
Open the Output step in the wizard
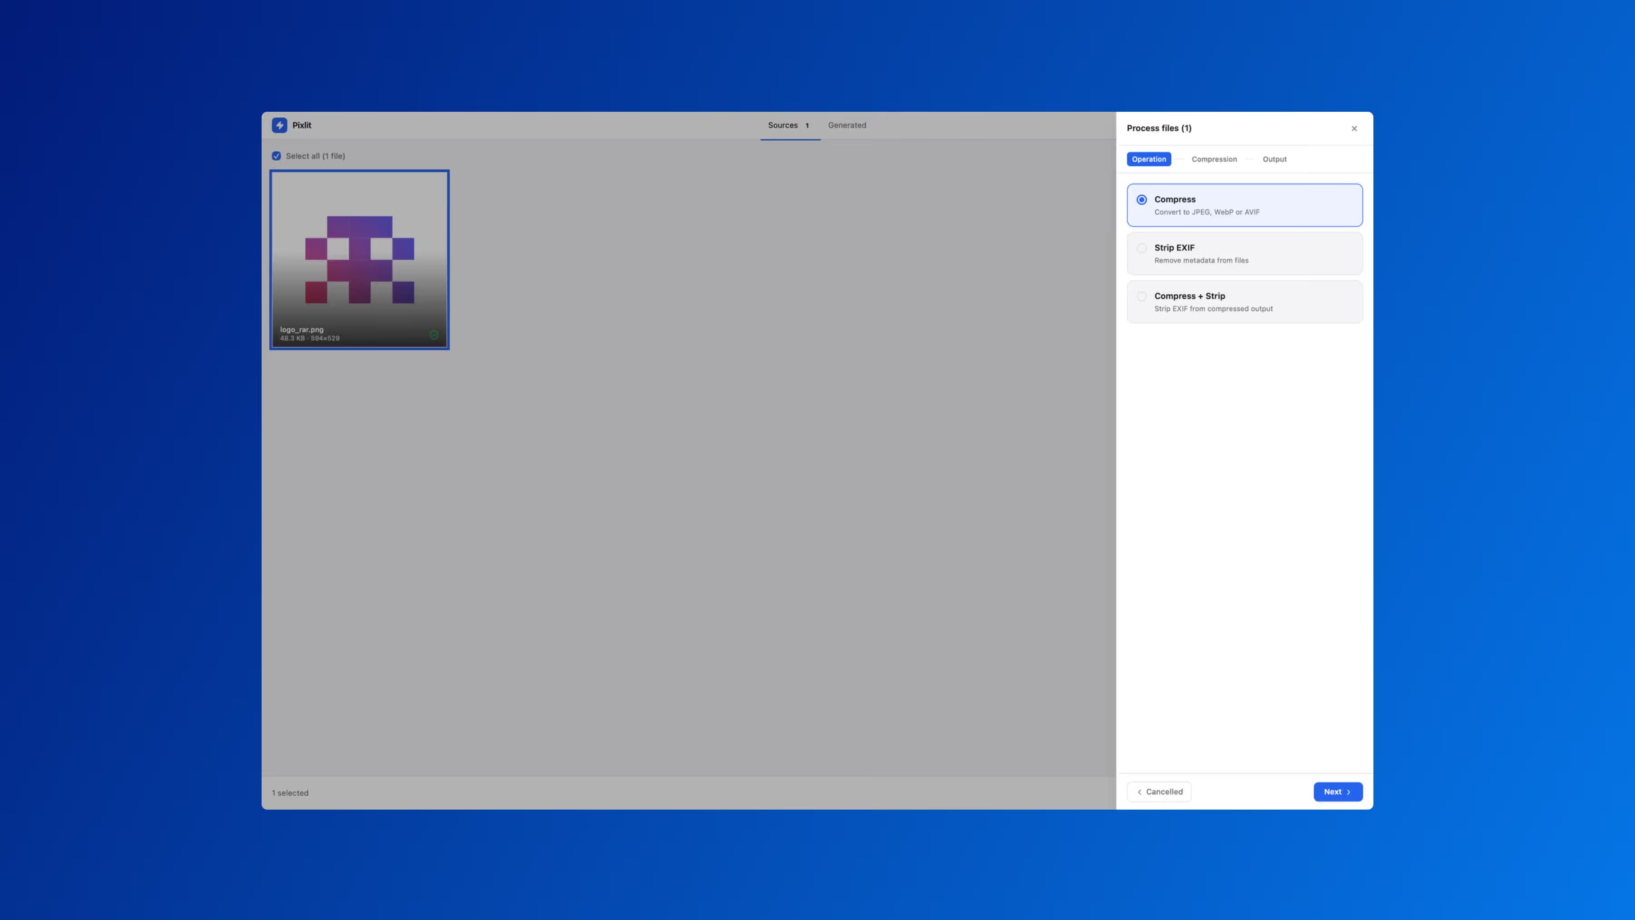point(1274,159)
